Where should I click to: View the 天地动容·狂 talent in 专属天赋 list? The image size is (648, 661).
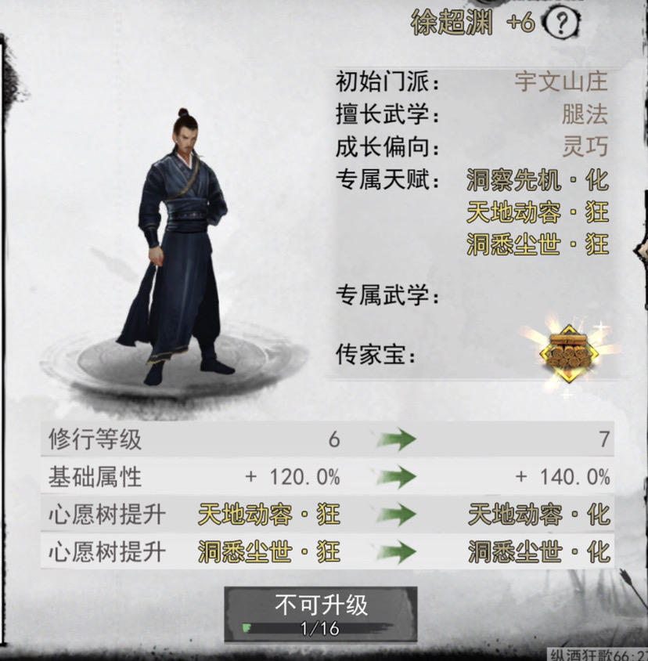(538, 212)
